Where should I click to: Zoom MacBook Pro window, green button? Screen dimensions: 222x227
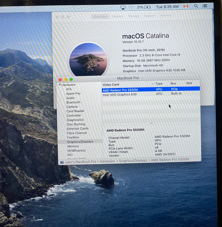point(71,79)
